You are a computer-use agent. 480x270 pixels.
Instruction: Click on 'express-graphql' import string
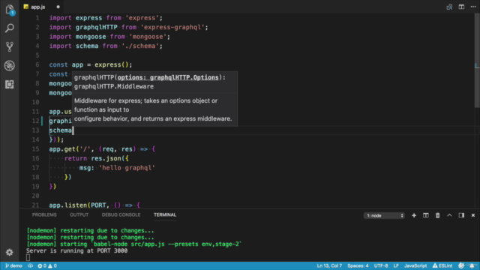(172, 27)
